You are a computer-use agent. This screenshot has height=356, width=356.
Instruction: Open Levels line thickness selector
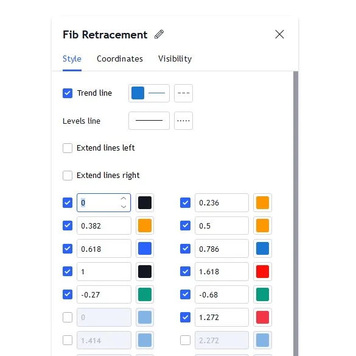pyautogui.click(x=149, y=121)
